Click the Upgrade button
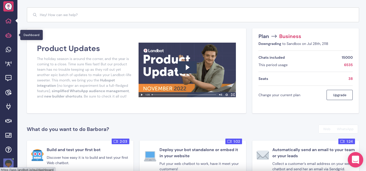The width and height of the screenshot is (366, 171). [x=340, y=95]
